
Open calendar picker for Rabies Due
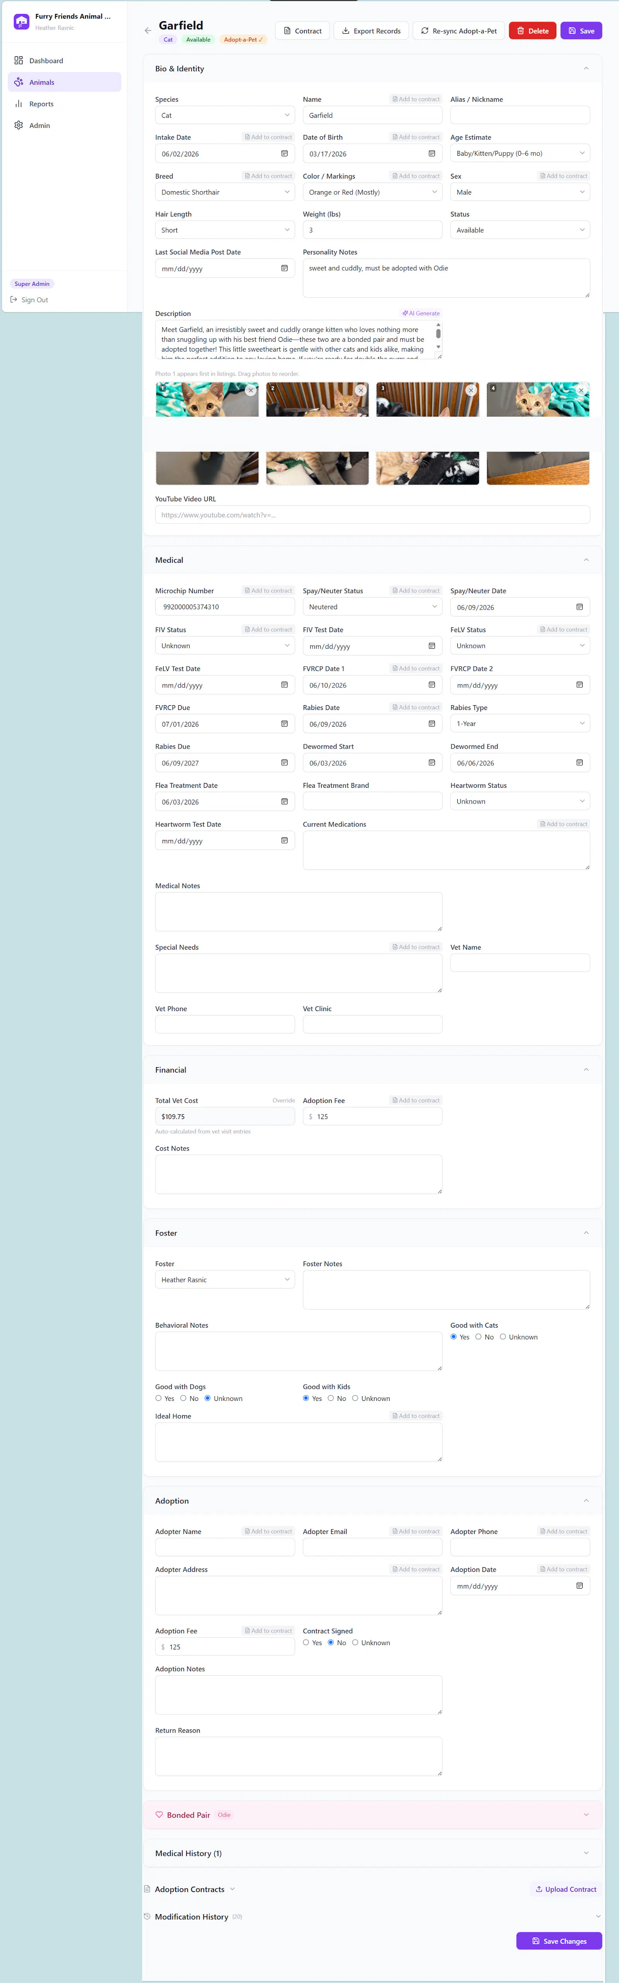tap(284, 763)
